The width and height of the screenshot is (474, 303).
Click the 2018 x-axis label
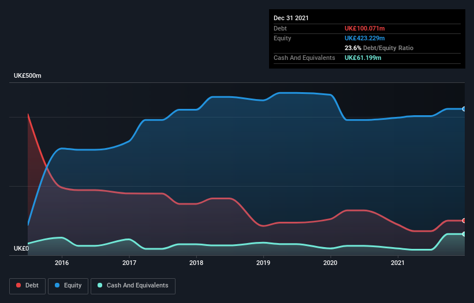click(x=196, y=263)
